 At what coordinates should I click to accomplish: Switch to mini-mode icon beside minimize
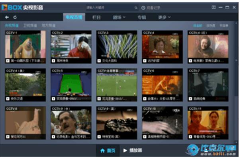214,7
